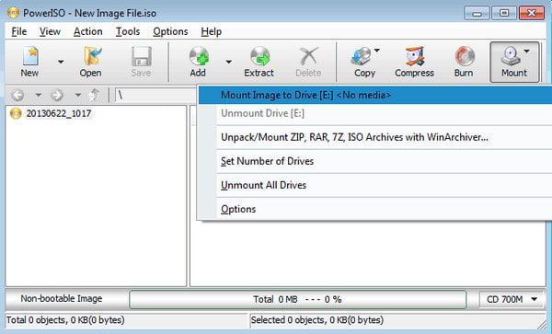Choose Options in the Mount popup menu
The width and height of the screenshot is (552, 334).
coord(375,209)
